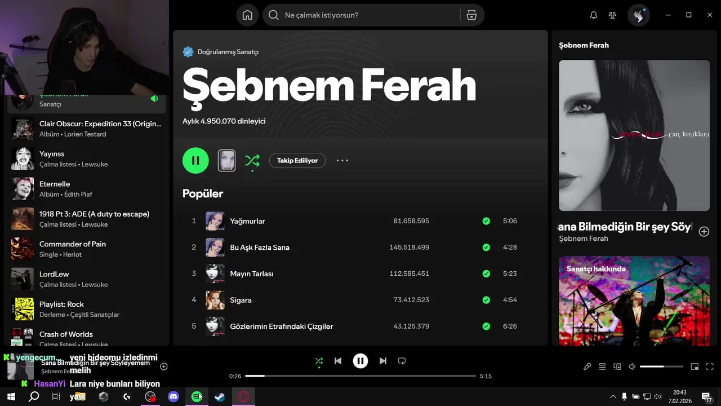721x406 pixels.
Task: Open the 'Commander of Pain' single
Action: click(87, 249)
